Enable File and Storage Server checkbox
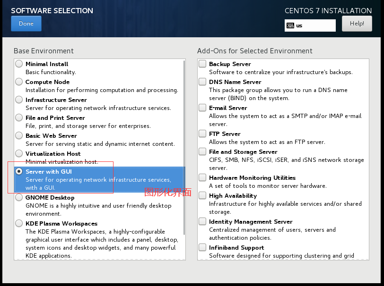Screen dimensions: 384x286 [202, 151]
